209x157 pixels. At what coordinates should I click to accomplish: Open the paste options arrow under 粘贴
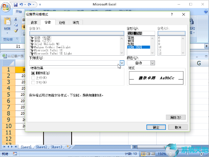[x=7, y=33]
